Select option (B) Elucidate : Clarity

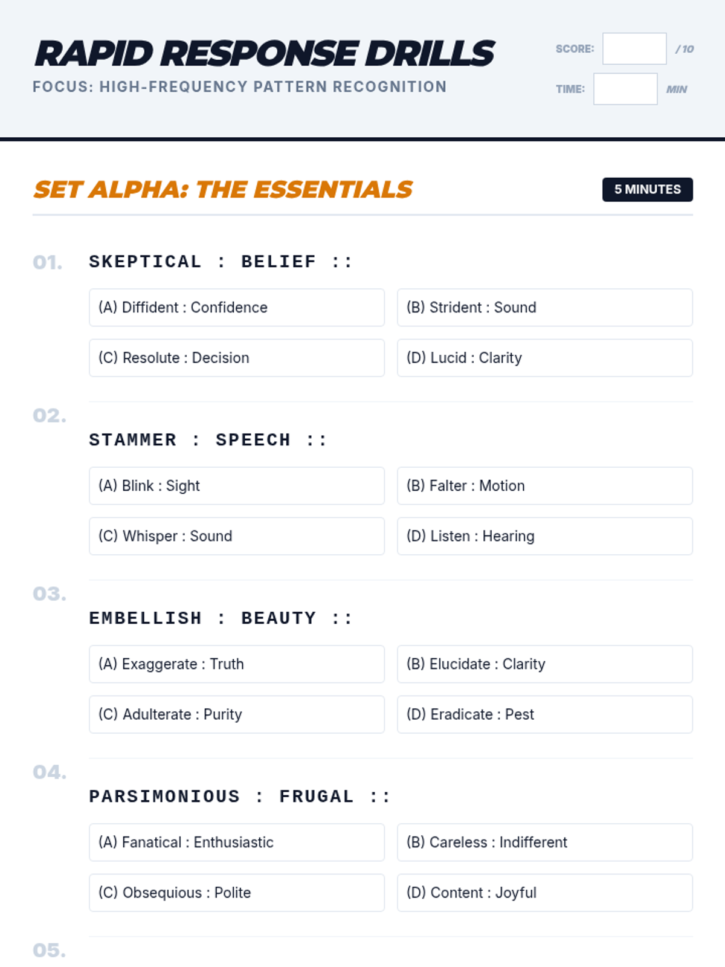pos(544,664)
